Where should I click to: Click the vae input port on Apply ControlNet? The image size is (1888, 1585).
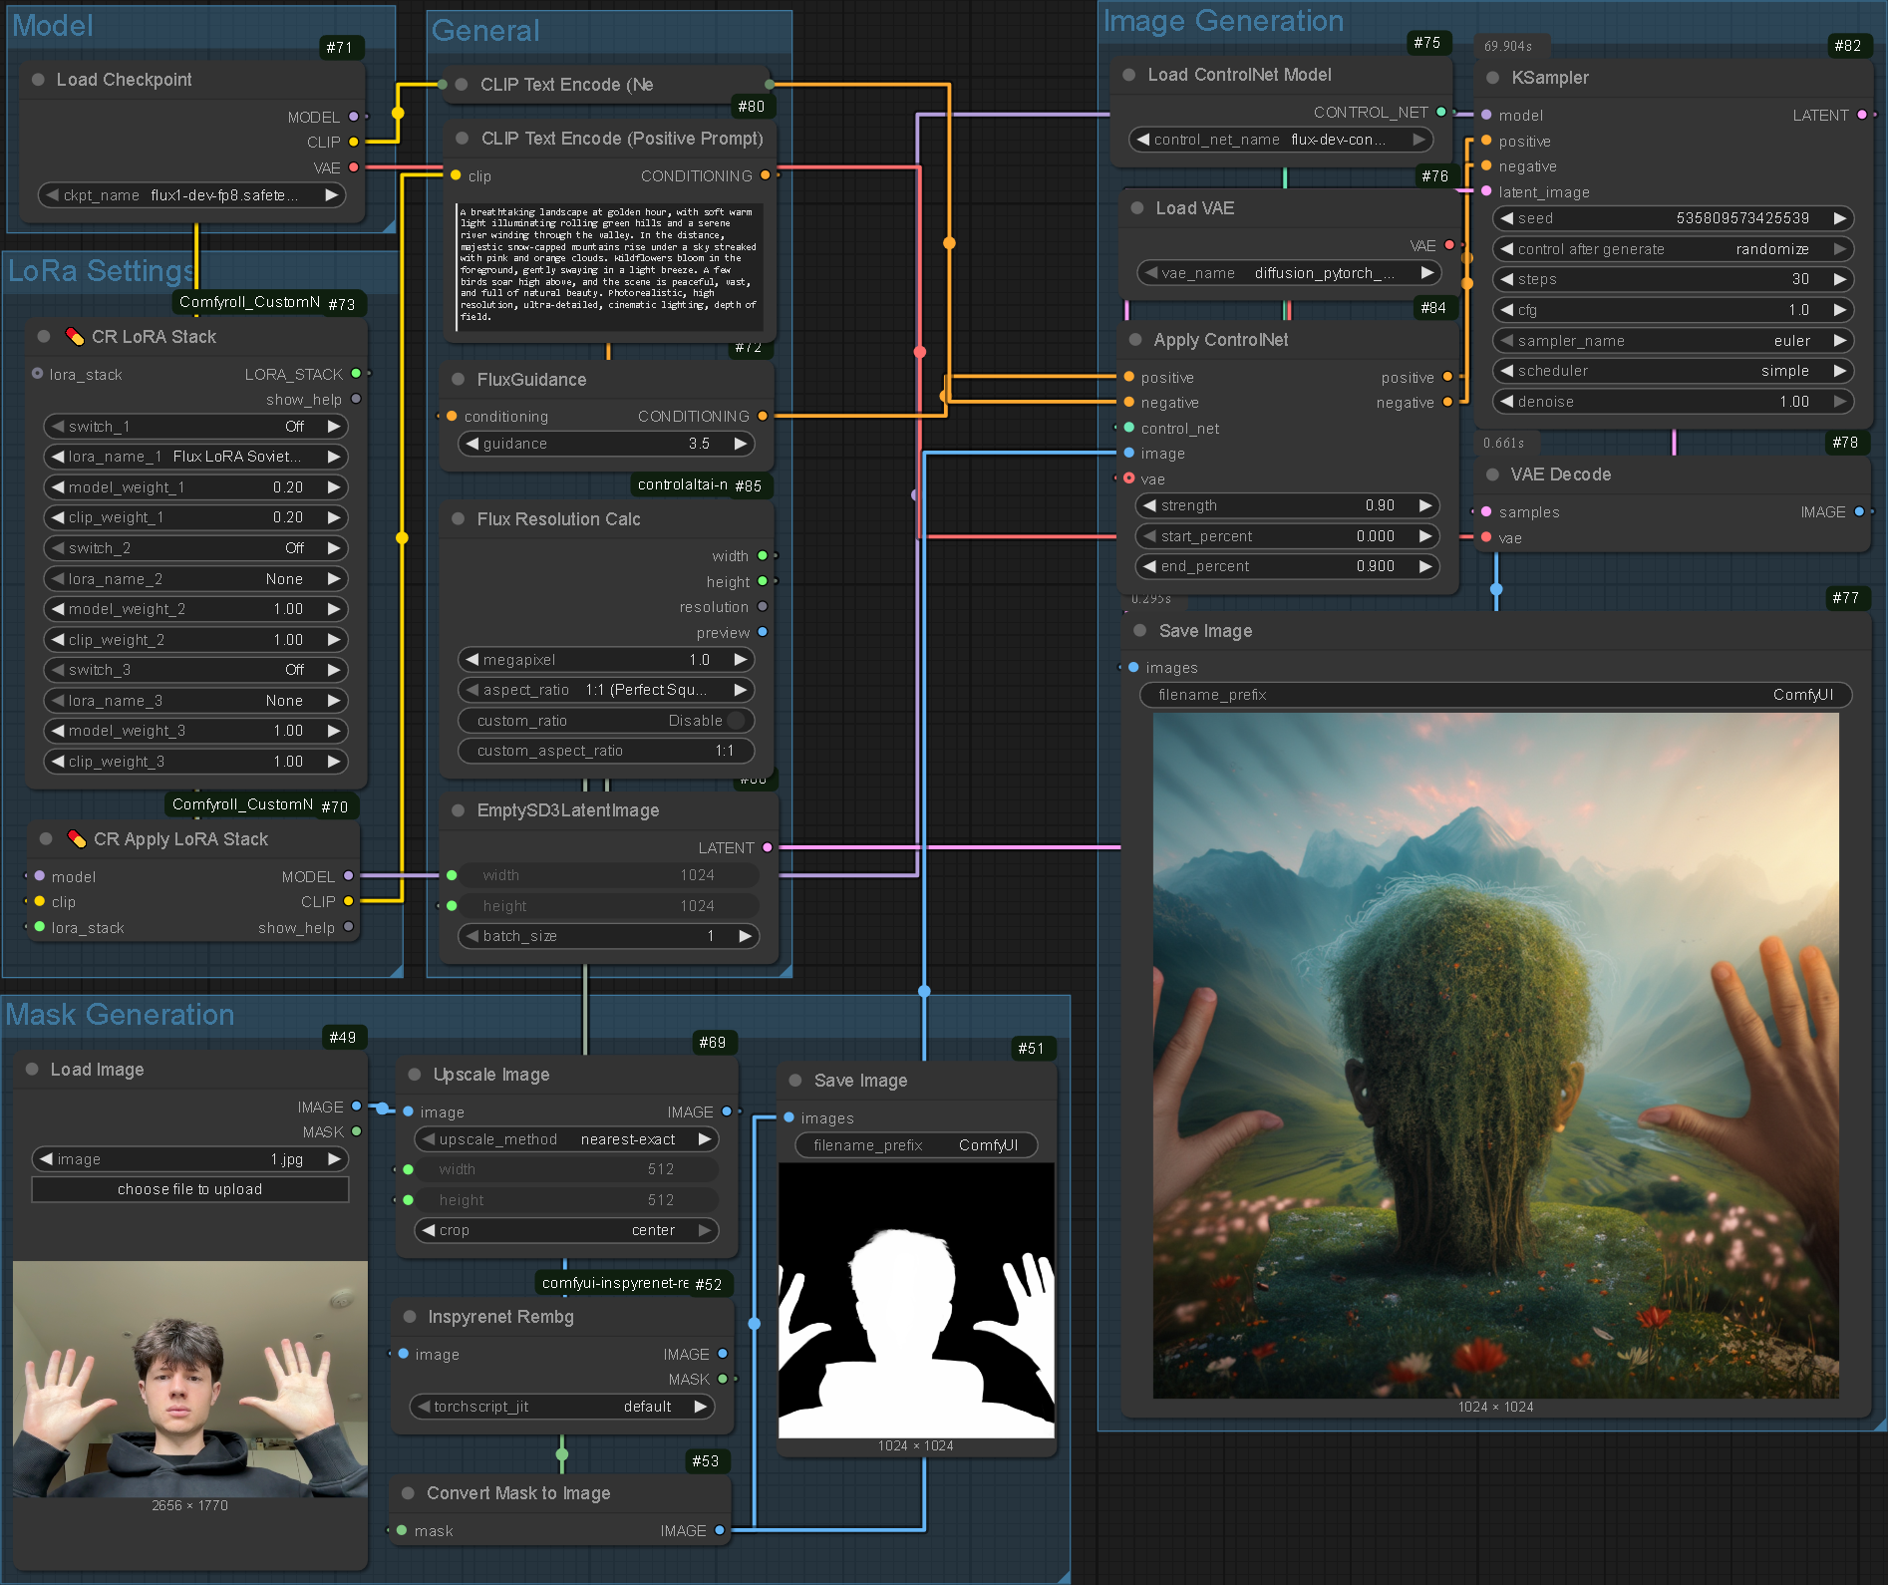[1129, 479]
